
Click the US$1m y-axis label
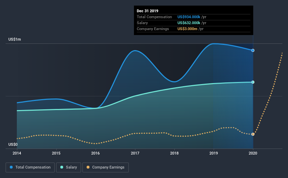pos(15,39)
